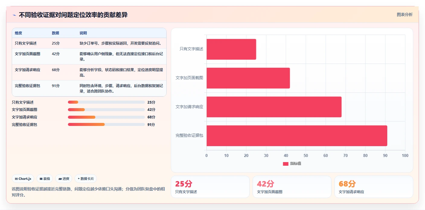Select the 数据卡片 tag chip
This screenshot has height=210, width=425.
[86, 179]
